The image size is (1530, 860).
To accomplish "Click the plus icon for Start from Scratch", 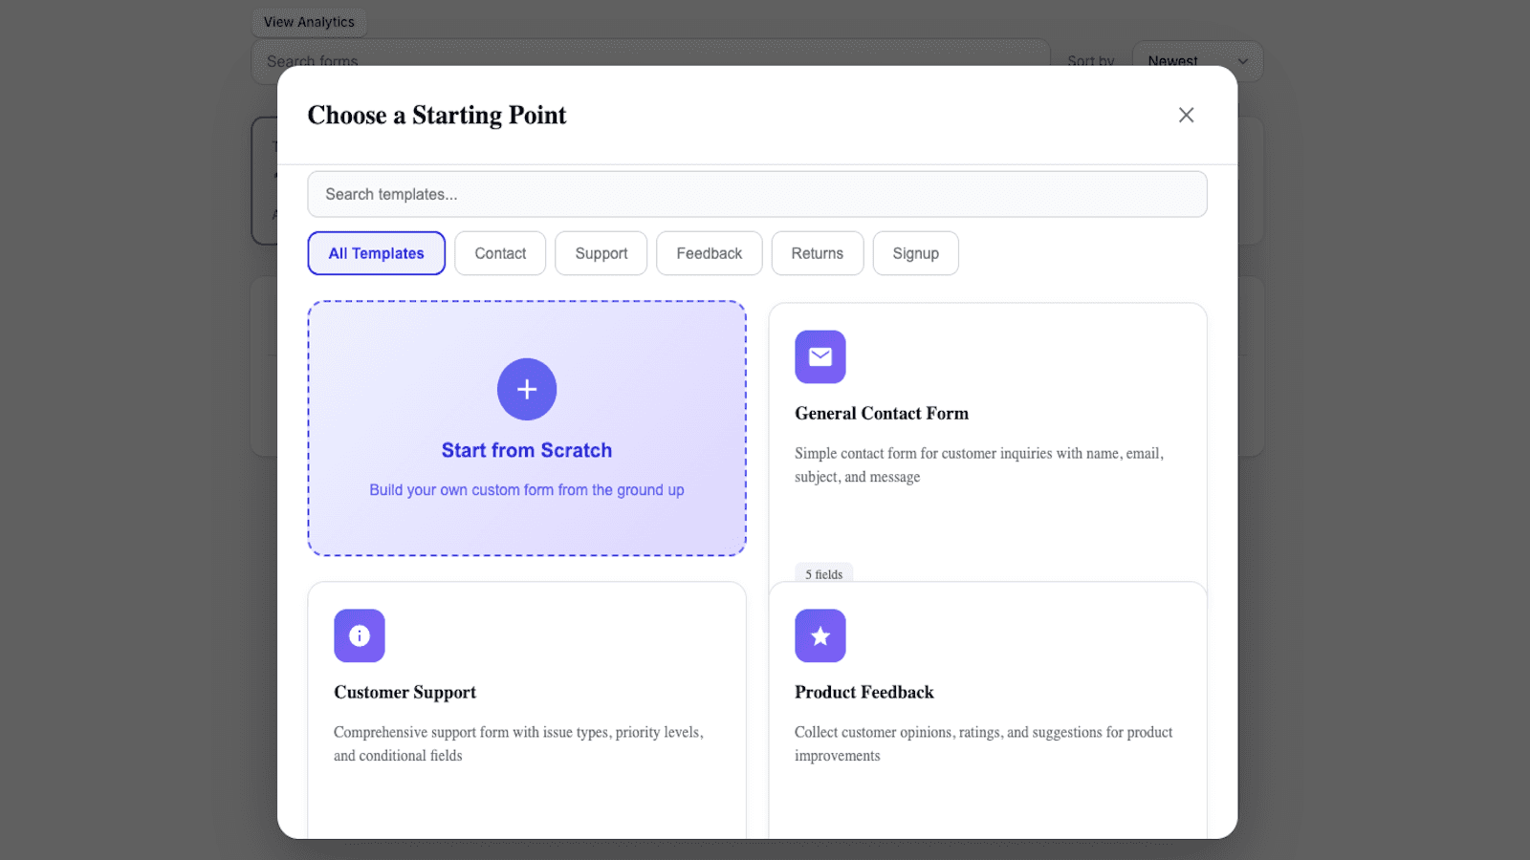I will point(527,389).
